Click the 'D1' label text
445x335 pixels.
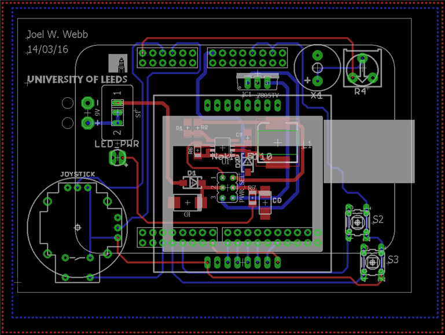192,173
